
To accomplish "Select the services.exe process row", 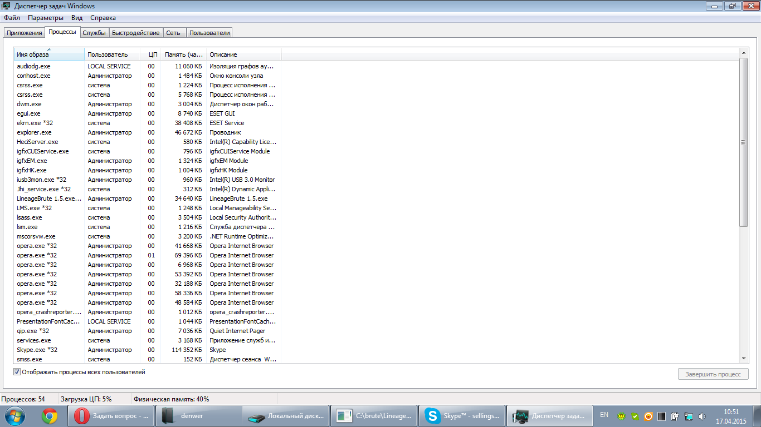I will click(148, 340).
